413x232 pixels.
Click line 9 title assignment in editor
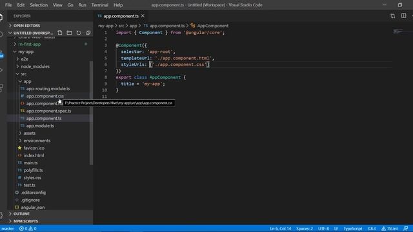[143, 84]
